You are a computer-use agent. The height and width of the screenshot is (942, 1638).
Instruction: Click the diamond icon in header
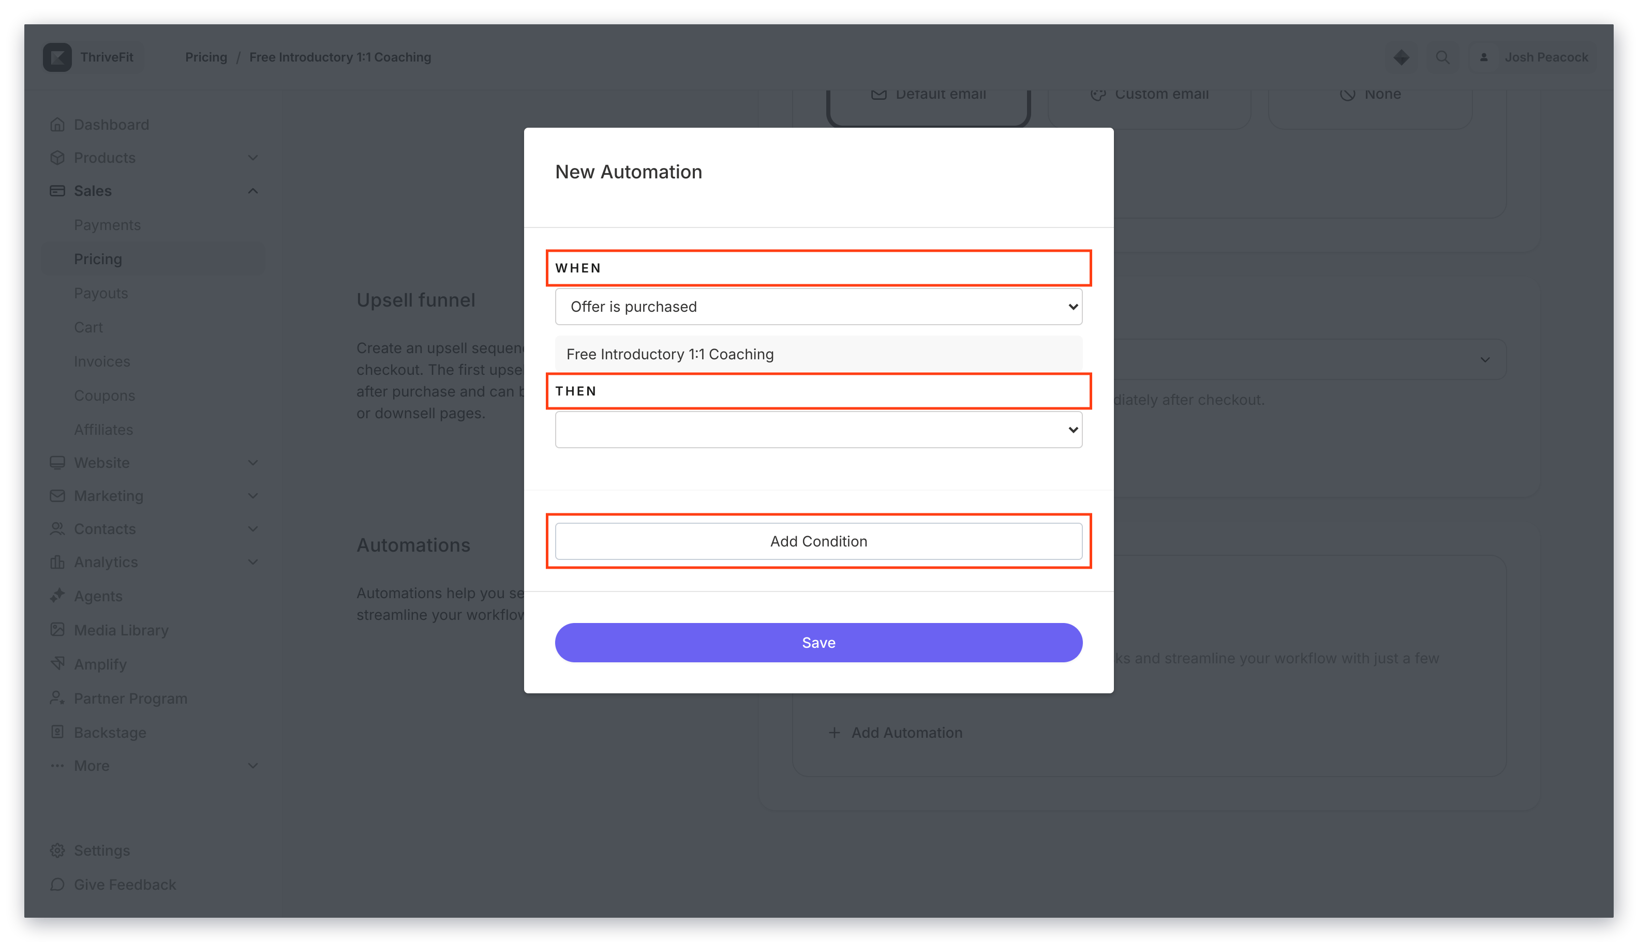pos(1401,57)
